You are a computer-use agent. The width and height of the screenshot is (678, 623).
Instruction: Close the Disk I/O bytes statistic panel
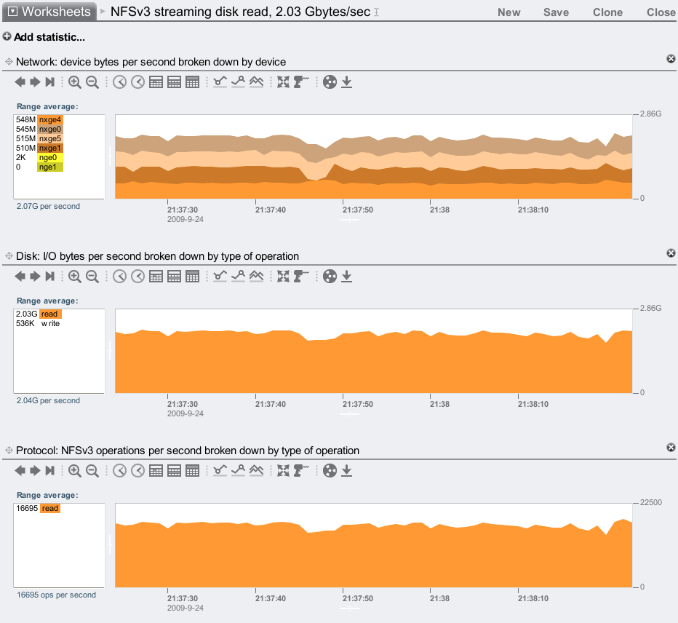coord(671,253)
